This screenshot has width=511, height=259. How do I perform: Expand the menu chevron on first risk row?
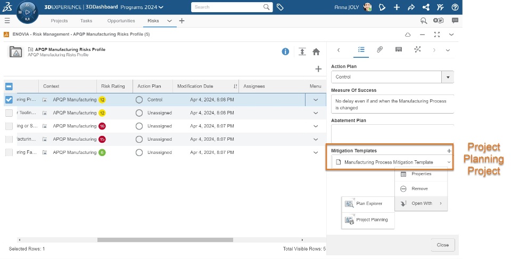[316, 99]
